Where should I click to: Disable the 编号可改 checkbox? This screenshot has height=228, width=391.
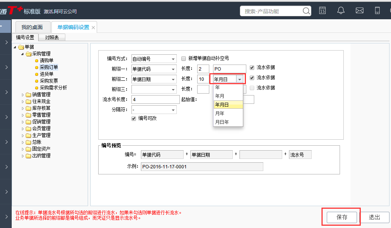[x=134, y=118]
